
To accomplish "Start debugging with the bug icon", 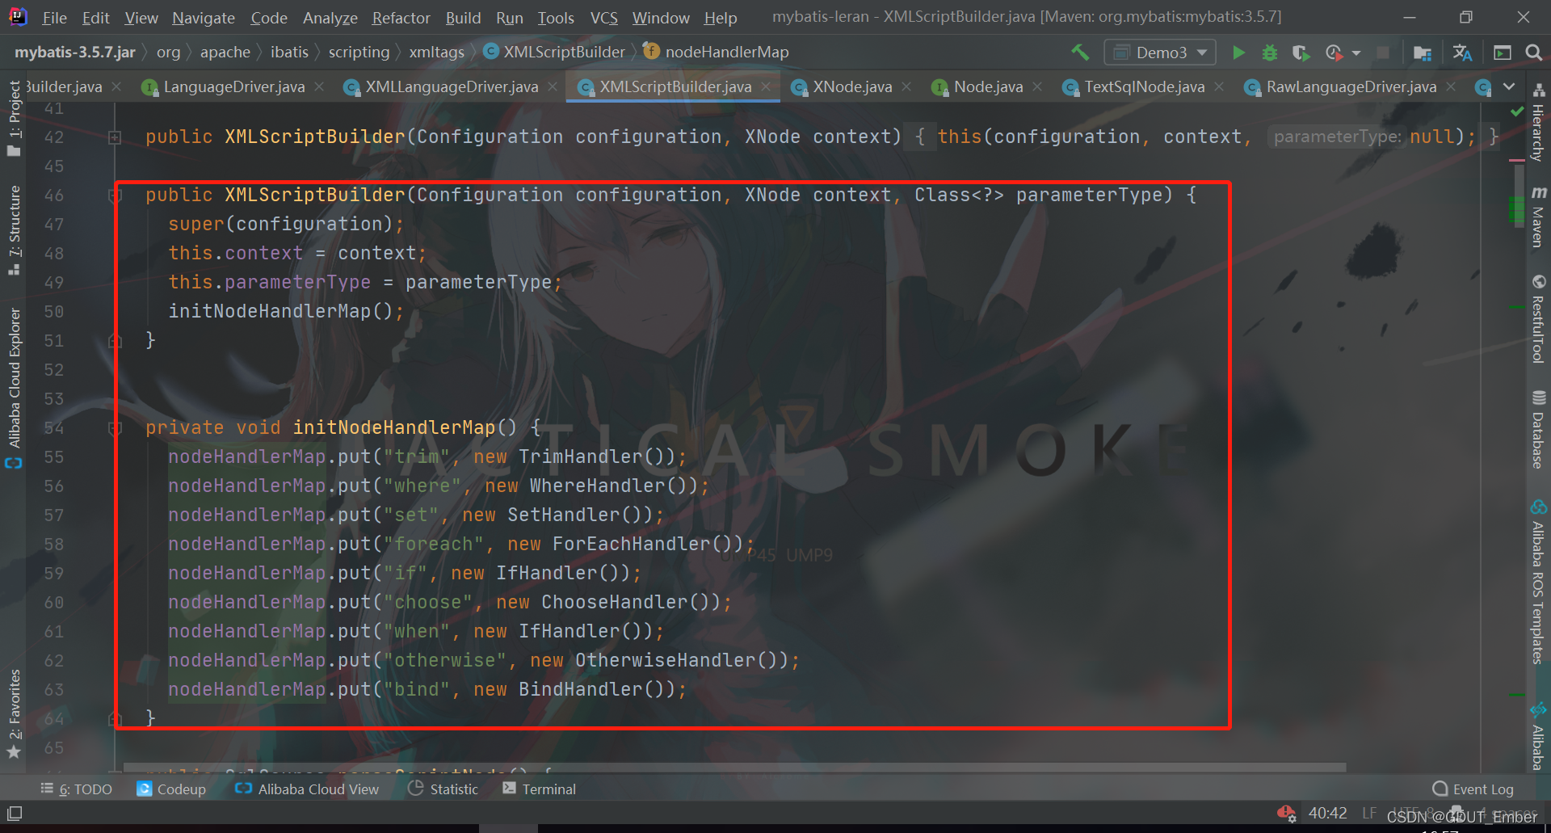I will [1270, 53].
